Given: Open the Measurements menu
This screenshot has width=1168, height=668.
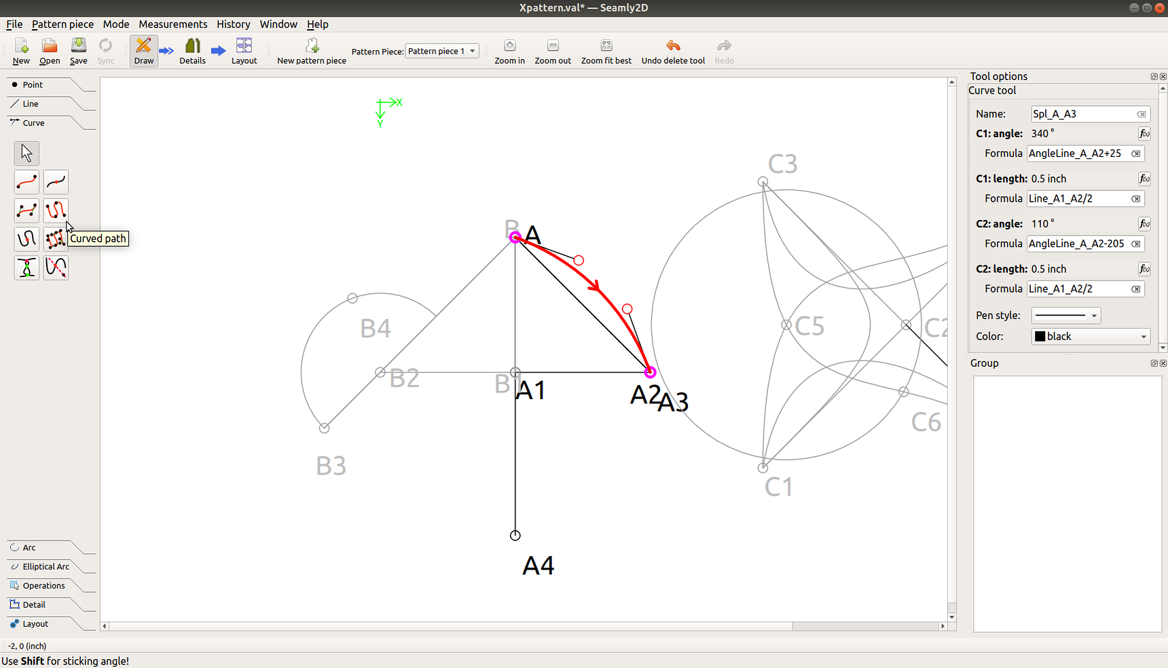Looking at the screenshot, I should click(x=172, y=24).
